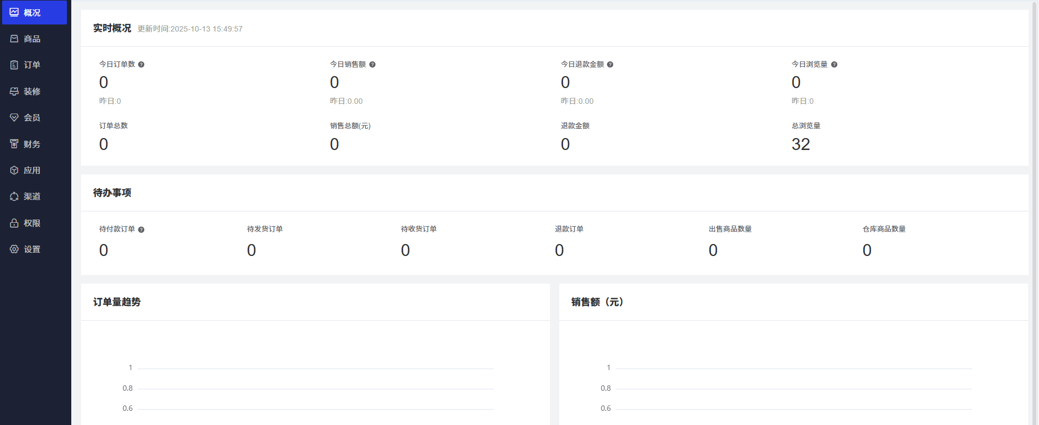Click the 订单 orders sidebar icon
This screenshot has width=1039, height=425.
pos(14,65)
